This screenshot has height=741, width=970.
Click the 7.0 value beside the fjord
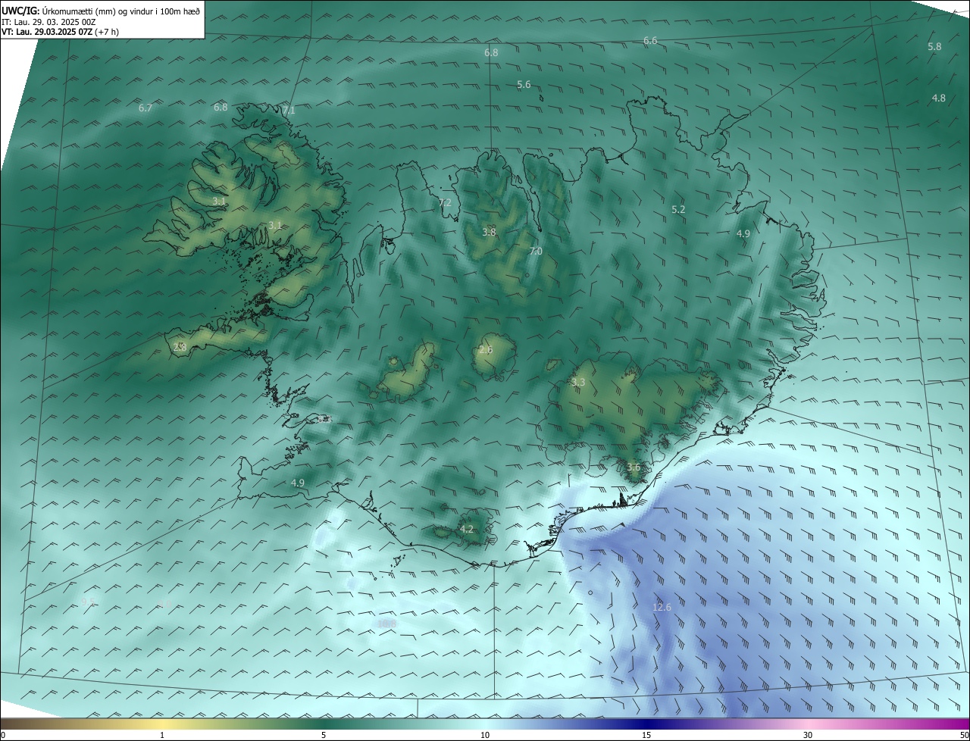click(535, 251)
